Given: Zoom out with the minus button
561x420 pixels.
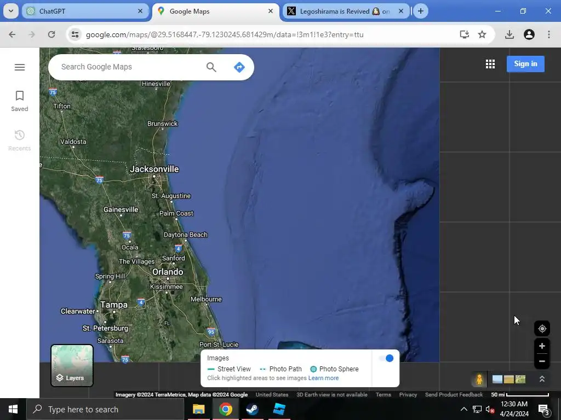Looking at the screenshot, I should coord(542,361).
